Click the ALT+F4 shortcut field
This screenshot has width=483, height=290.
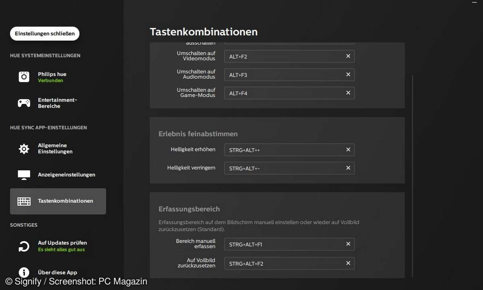click(289, 93)
